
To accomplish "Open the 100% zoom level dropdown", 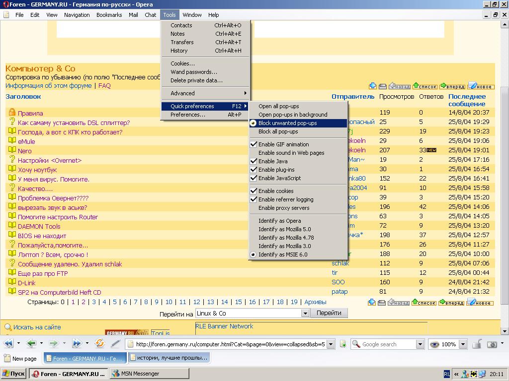I will 463,344.
